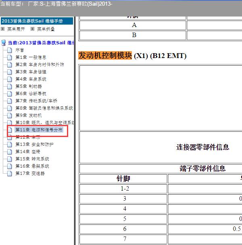
Task: Click the page icon beside 第16章 悬架系统
Action: 10,166
